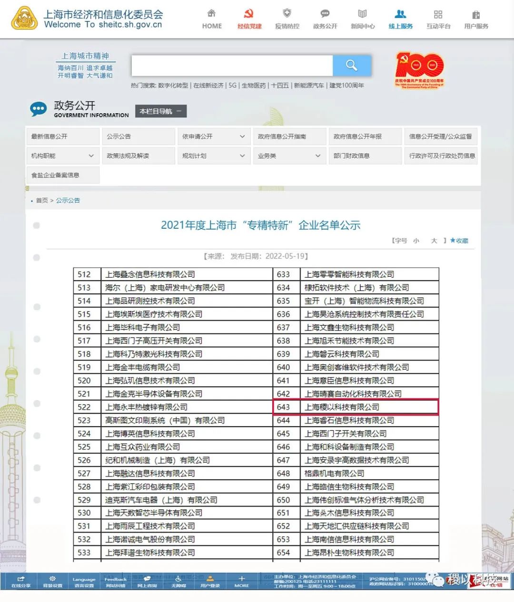Click the 首页 breadcrumb link
Screen dimensions: 514x602
coord(42,201)
